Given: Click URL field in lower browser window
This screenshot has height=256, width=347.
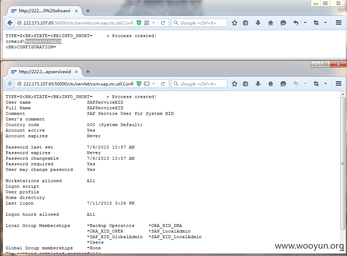Looking at the screenshot, I should (78, 84).
